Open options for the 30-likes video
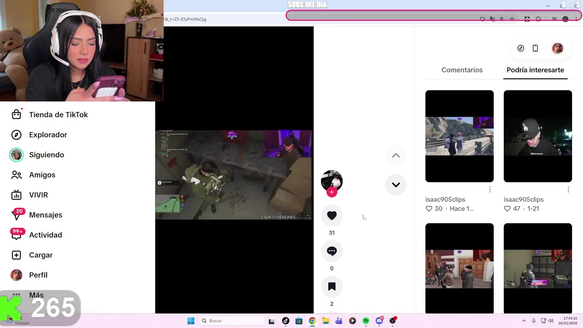The height and width of the screenshot is (328, 583). [490, 190]
